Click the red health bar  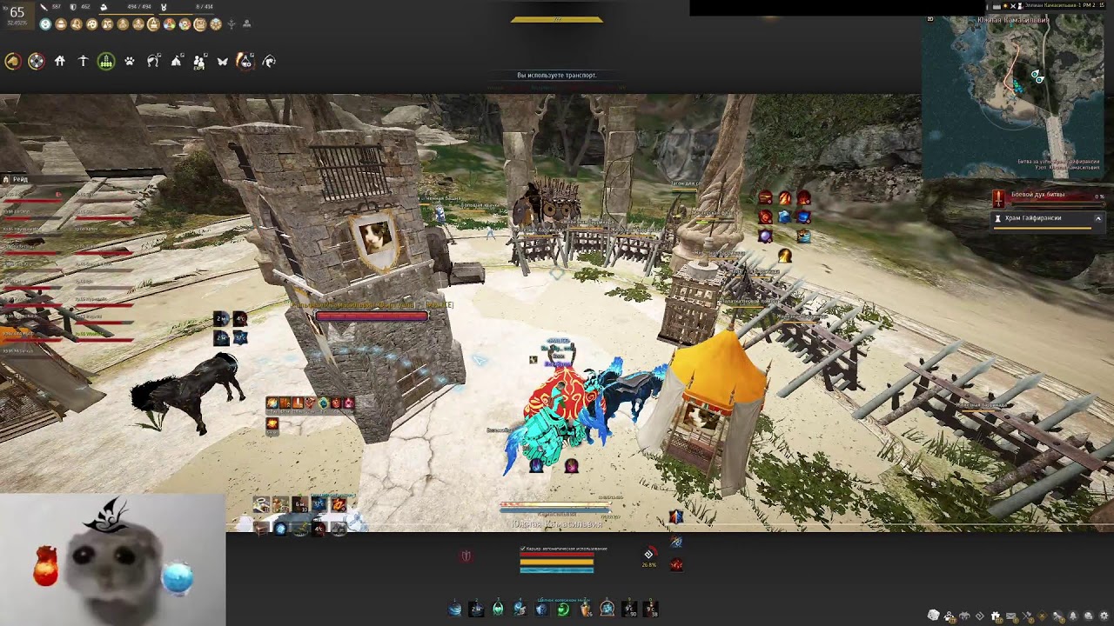[556, 556]
